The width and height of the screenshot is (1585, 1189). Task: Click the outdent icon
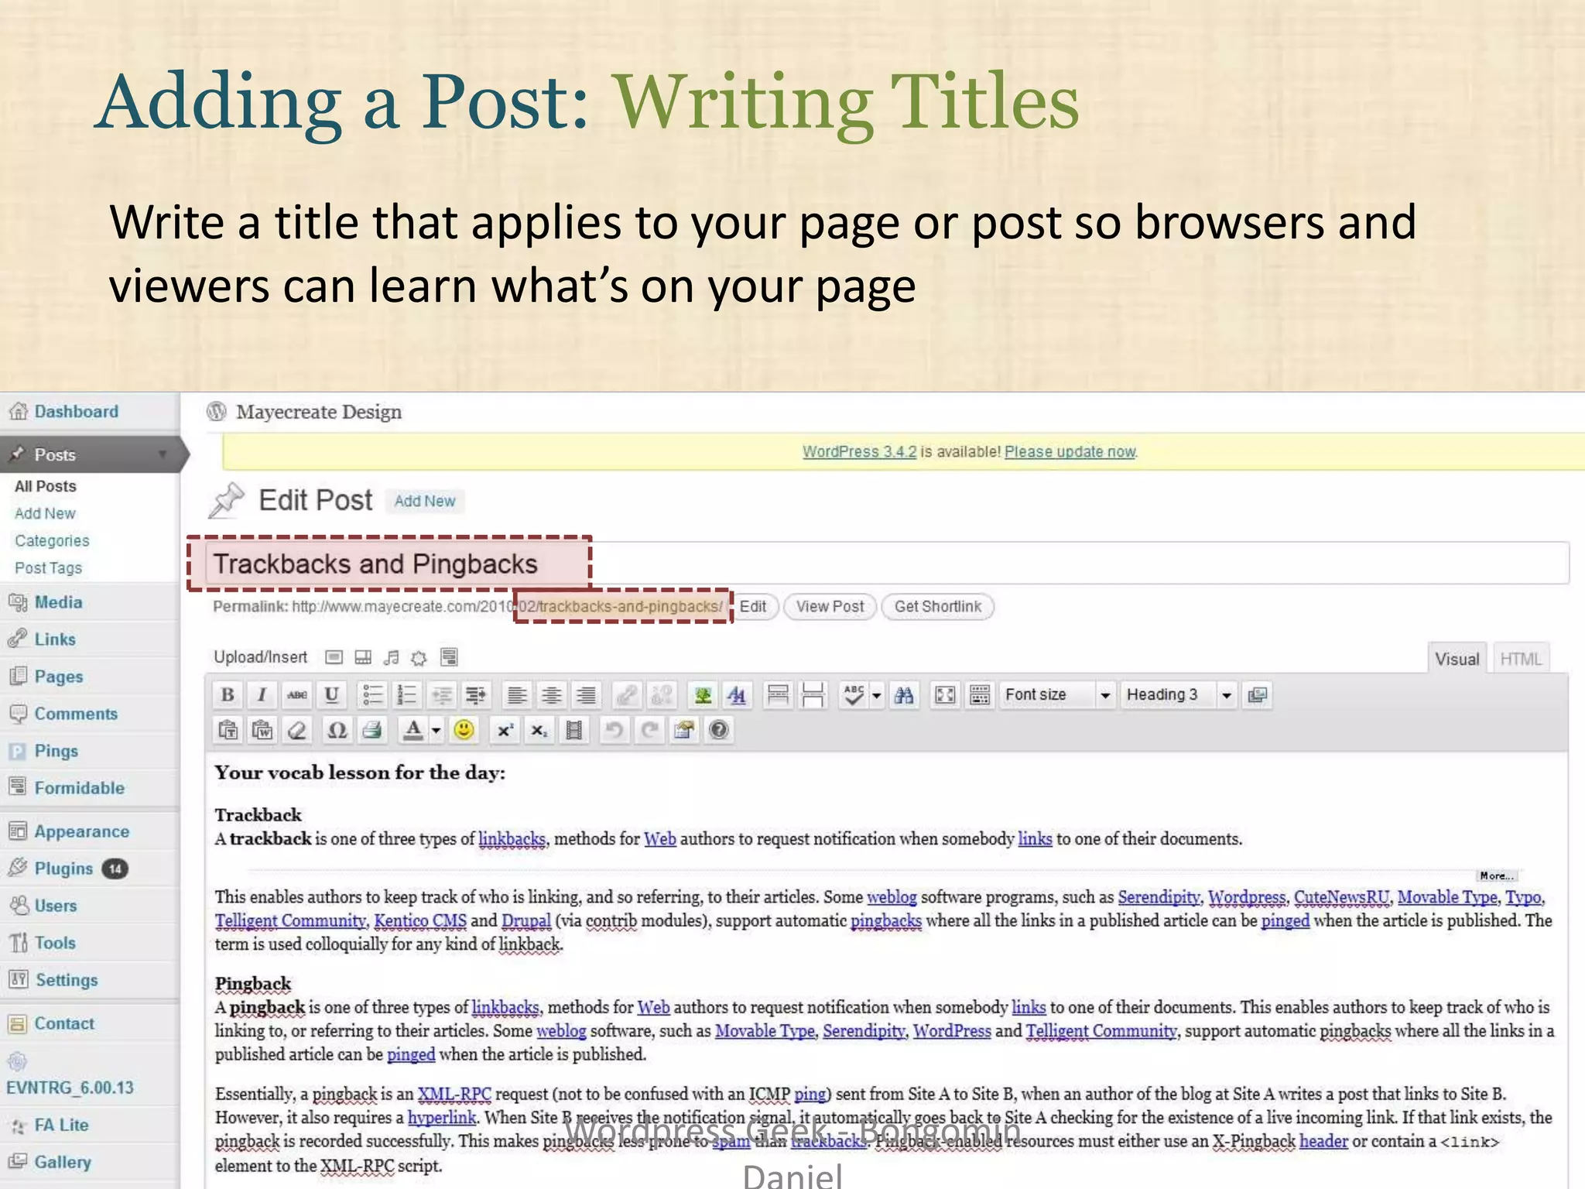coord(442,694)
